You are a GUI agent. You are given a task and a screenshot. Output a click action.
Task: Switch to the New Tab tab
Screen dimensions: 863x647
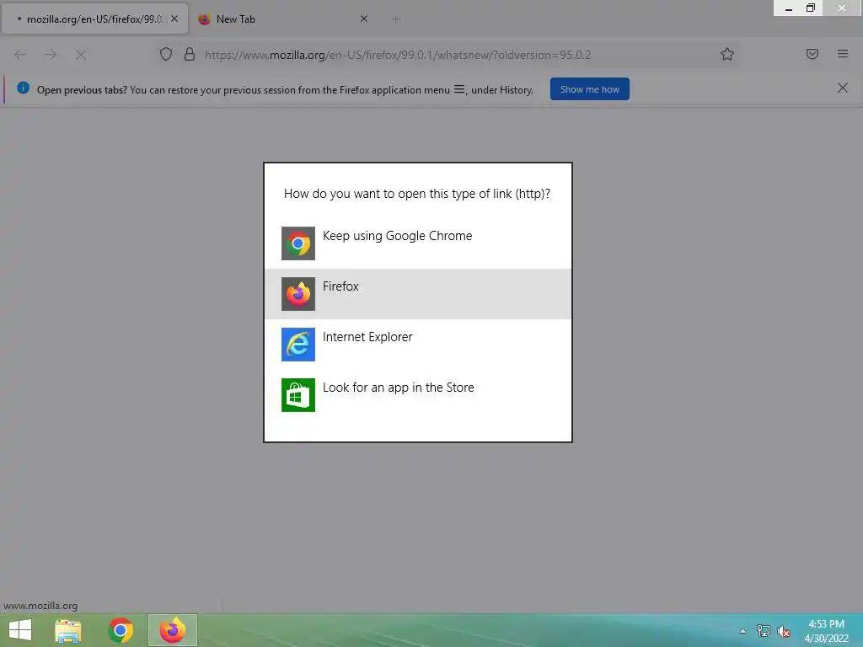point(283,19)
